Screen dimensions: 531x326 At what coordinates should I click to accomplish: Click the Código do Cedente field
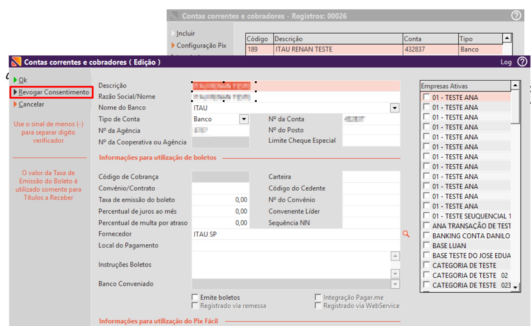371,188
